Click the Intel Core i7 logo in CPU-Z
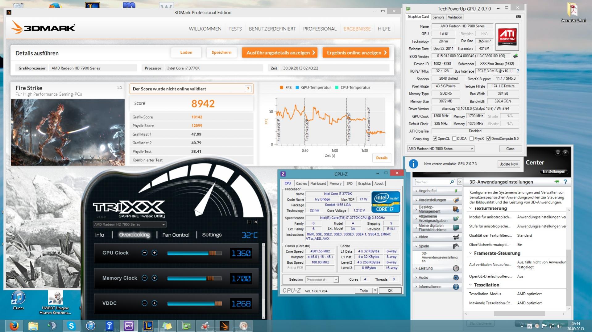This screenshot has height=332, width=592. tap(386, 202)
